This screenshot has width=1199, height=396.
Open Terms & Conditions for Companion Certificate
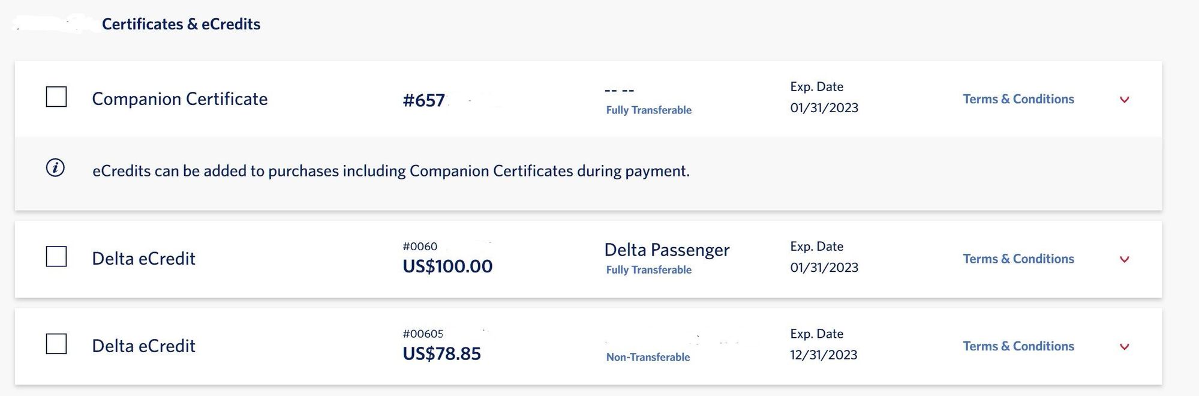point(1018,99)
